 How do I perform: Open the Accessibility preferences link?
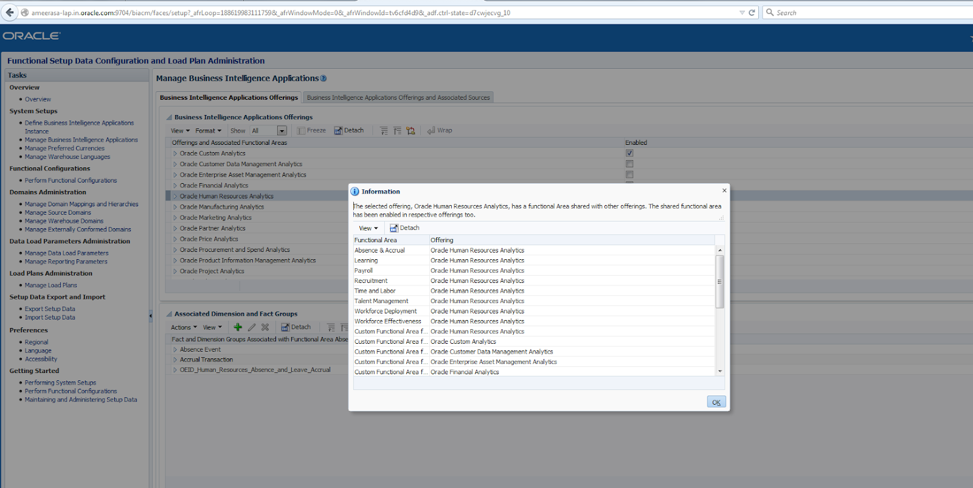click(x=41, y=359)
